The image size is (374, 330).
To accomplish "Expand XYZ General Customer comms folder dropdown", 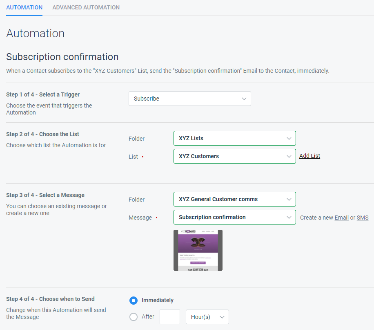I will (x=234, y=199).
